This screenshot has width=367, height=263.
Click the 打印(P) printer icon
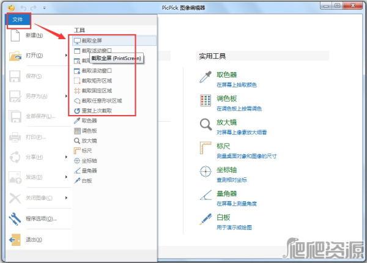15,137
